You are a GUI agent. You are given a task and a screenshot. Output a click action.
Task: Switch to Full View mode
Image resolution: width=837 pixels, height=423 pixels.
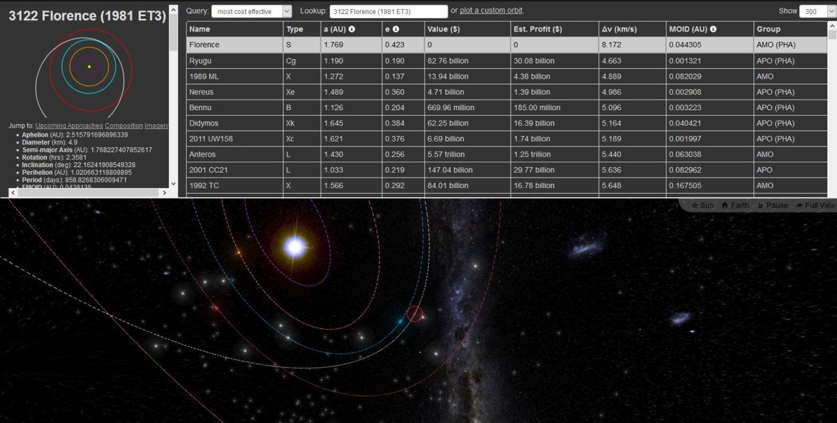point(815,206)
